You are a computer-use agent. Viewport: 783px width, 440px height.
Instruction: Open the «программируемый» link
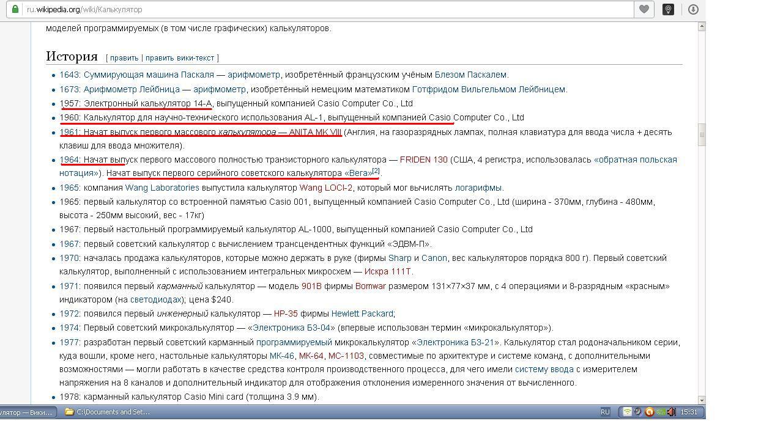[294, 342]
